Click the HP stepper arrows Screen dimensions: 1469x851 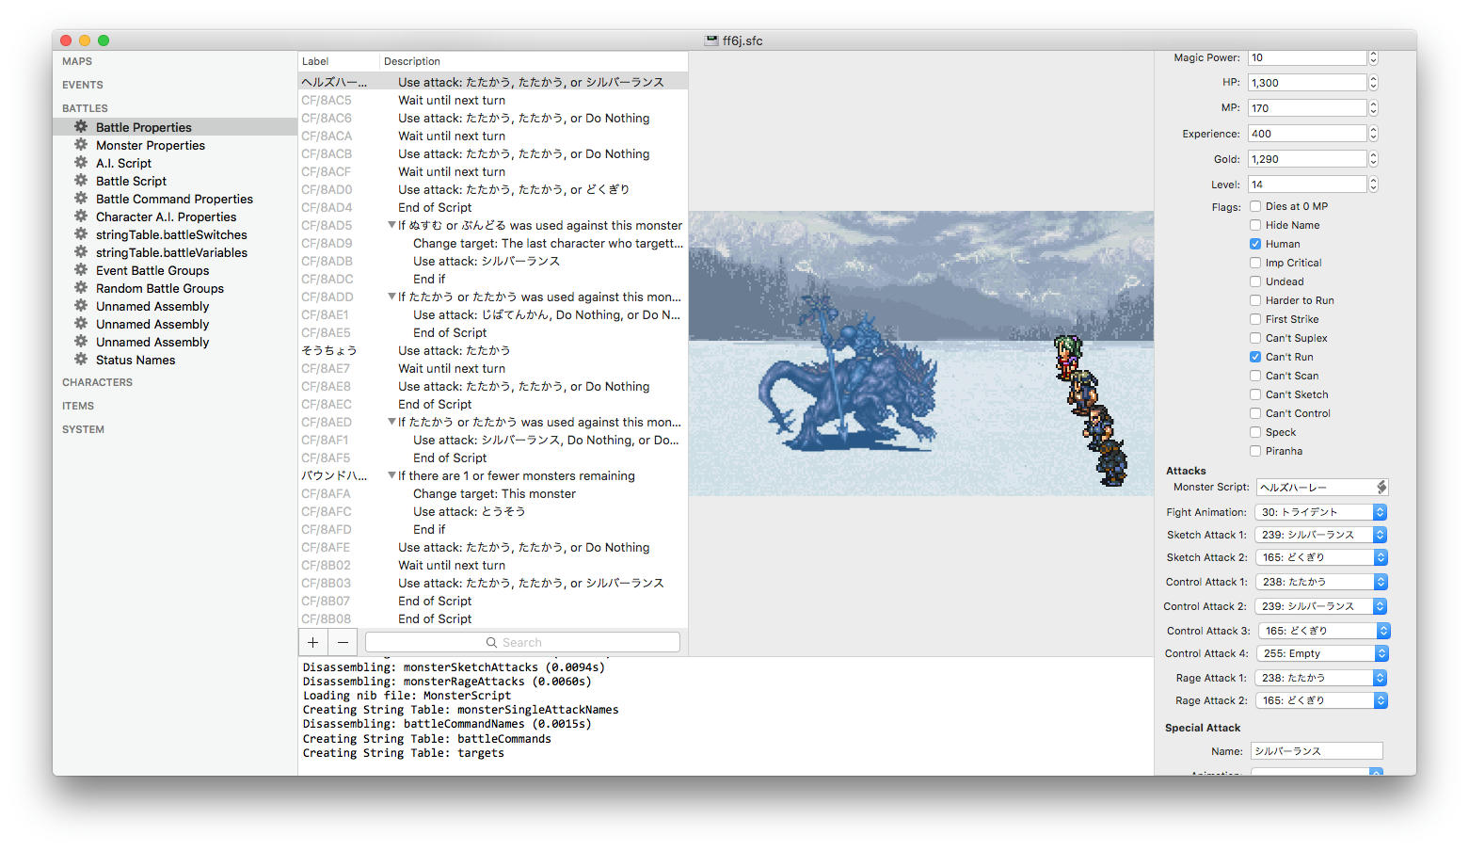(1373, 83)
